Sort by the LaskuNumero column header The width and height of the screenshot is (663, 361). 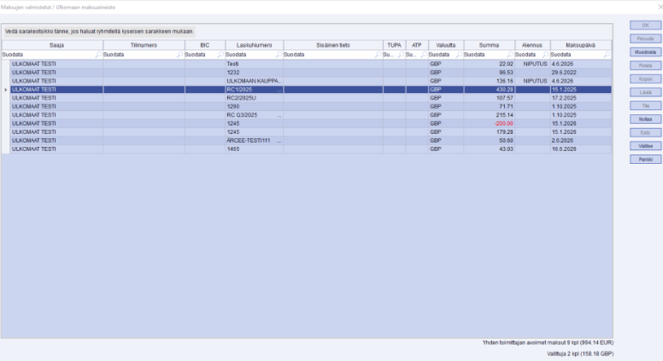point(254,45)
